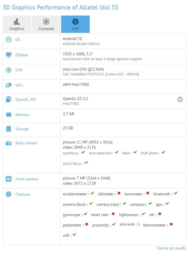Click the Features gear icon
The width and height of the screenshot is (189, 255).
click(x=9, y=194)
